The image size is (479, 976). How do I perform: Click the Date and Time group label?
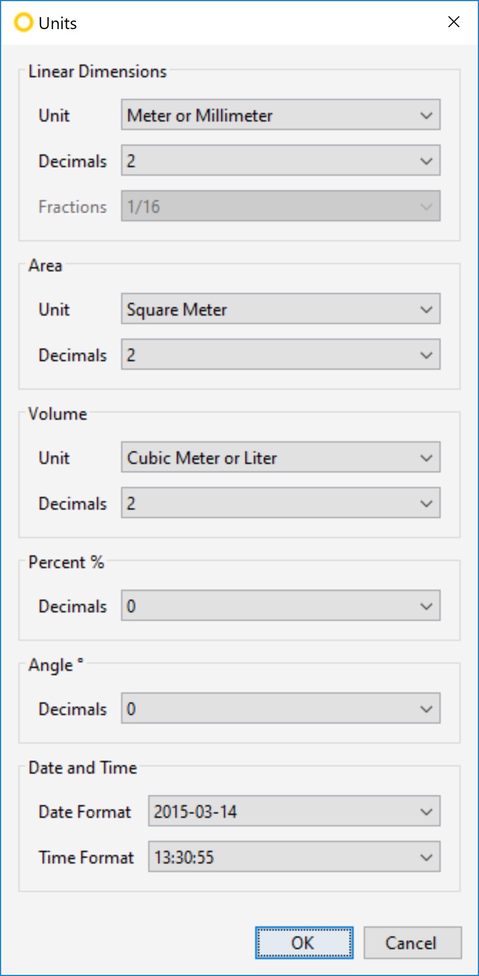(x=83, y=768)
